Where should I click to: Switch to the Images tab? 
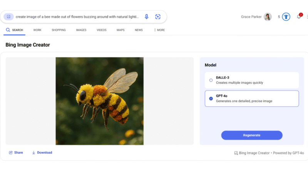click(81, 30)
